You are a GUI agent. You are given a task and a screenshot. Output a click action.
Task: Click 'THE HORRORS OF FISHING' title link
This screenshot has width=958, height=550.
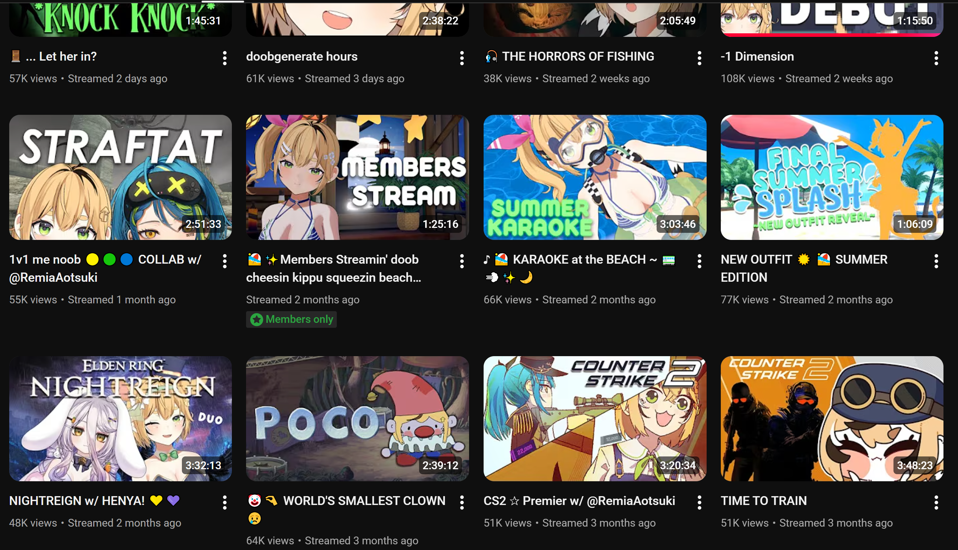click(x=578, y=56)
